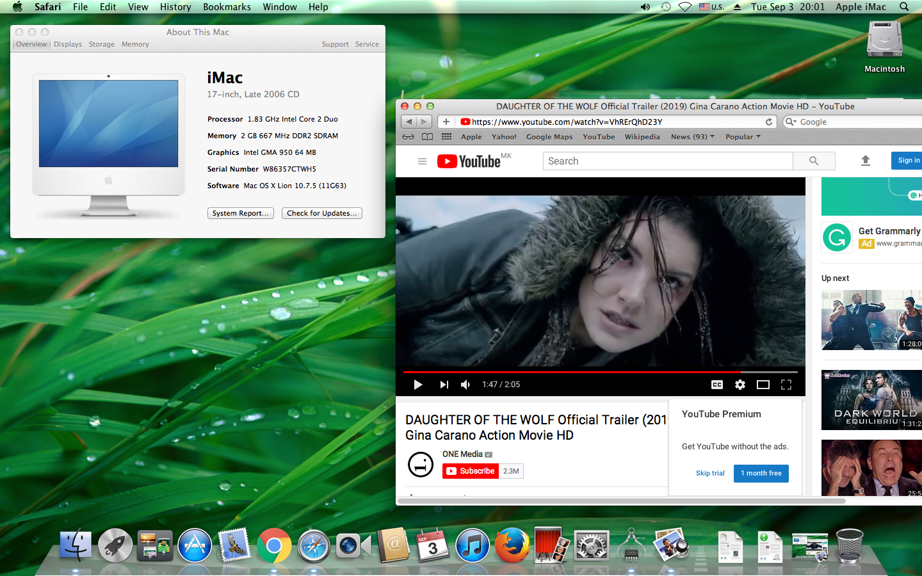Launch Firefox from the dock
The image size is (922, 576).
[512, 545]
